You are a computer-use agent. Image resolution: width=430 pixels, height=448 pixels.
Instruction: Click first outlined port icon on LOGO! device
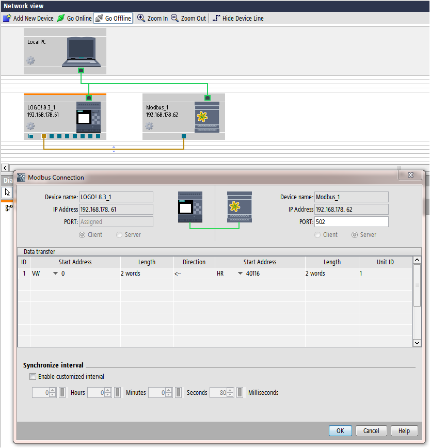tap(30, 136)
